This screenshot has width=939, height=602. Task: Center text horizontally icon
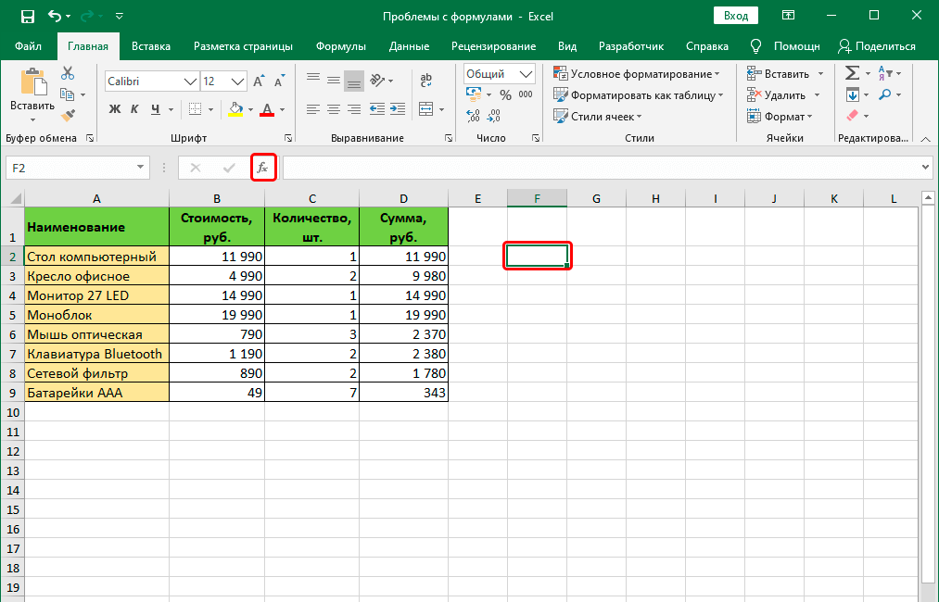(334, 109)
